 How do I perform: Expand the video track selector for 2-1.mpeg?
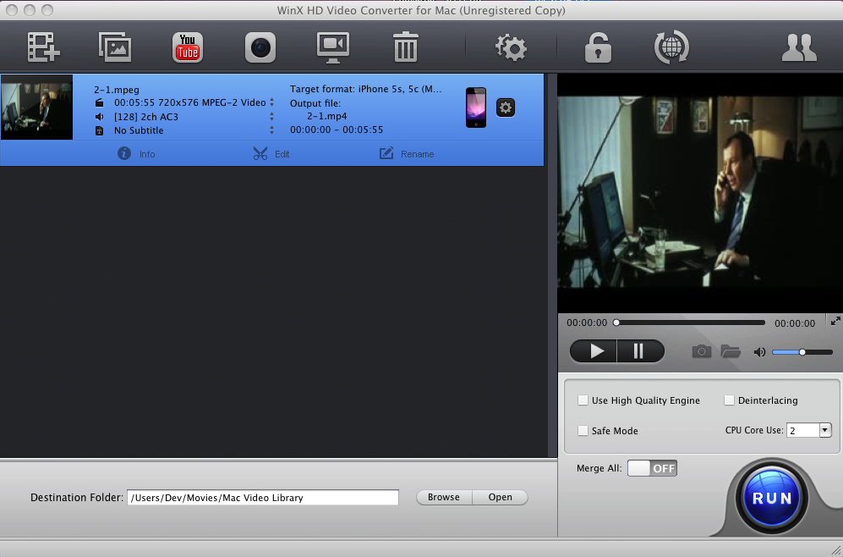tap(271, 102)
